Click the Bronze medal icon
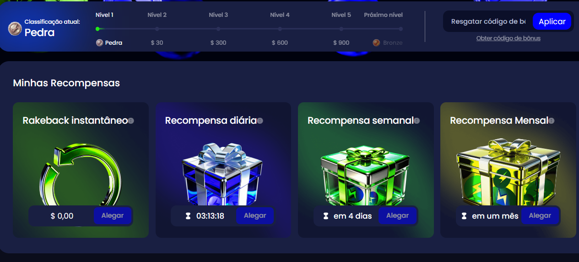 tap(376, 42)
